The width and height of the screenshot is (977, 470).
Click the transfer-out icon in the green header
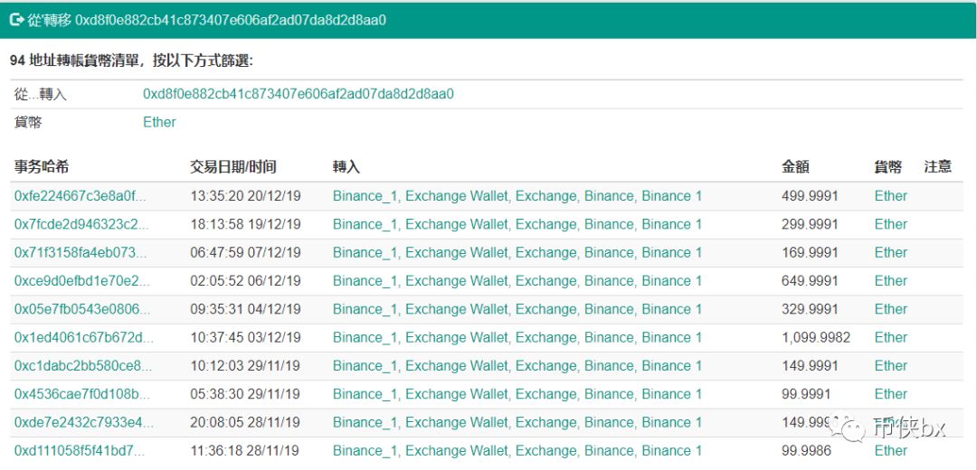coord(16,20)
